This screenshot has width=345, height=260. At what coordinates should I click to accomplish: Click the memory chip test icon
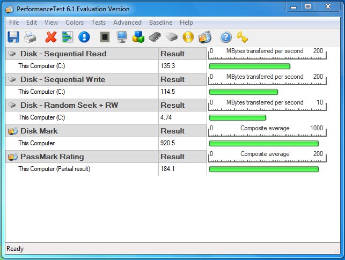coord(155,37)
